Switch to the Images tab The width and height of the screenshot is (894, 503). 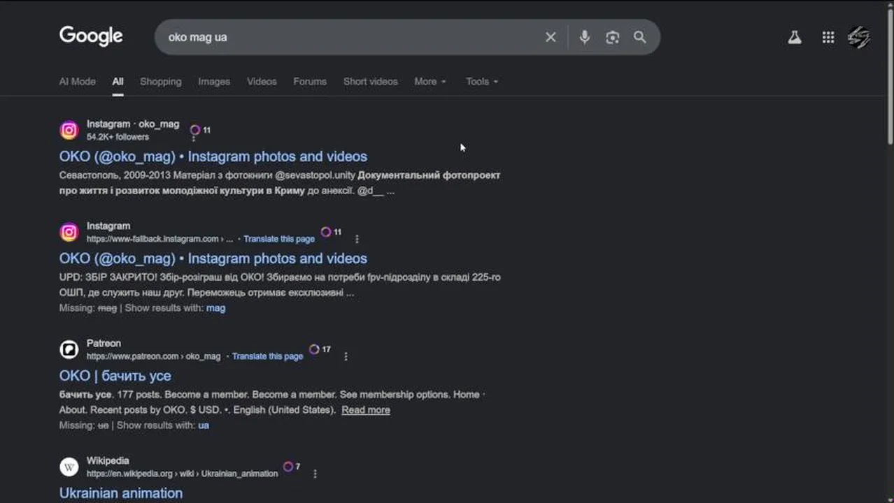pos(214,82)
